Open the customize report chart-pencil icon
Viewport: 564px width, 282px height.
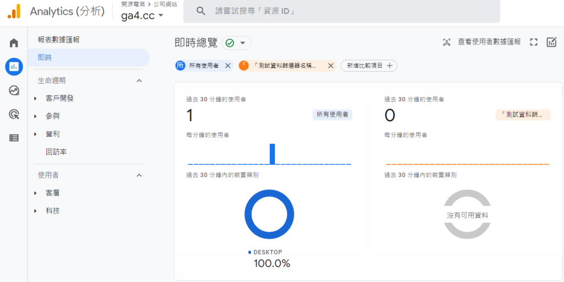click(551, 42)
